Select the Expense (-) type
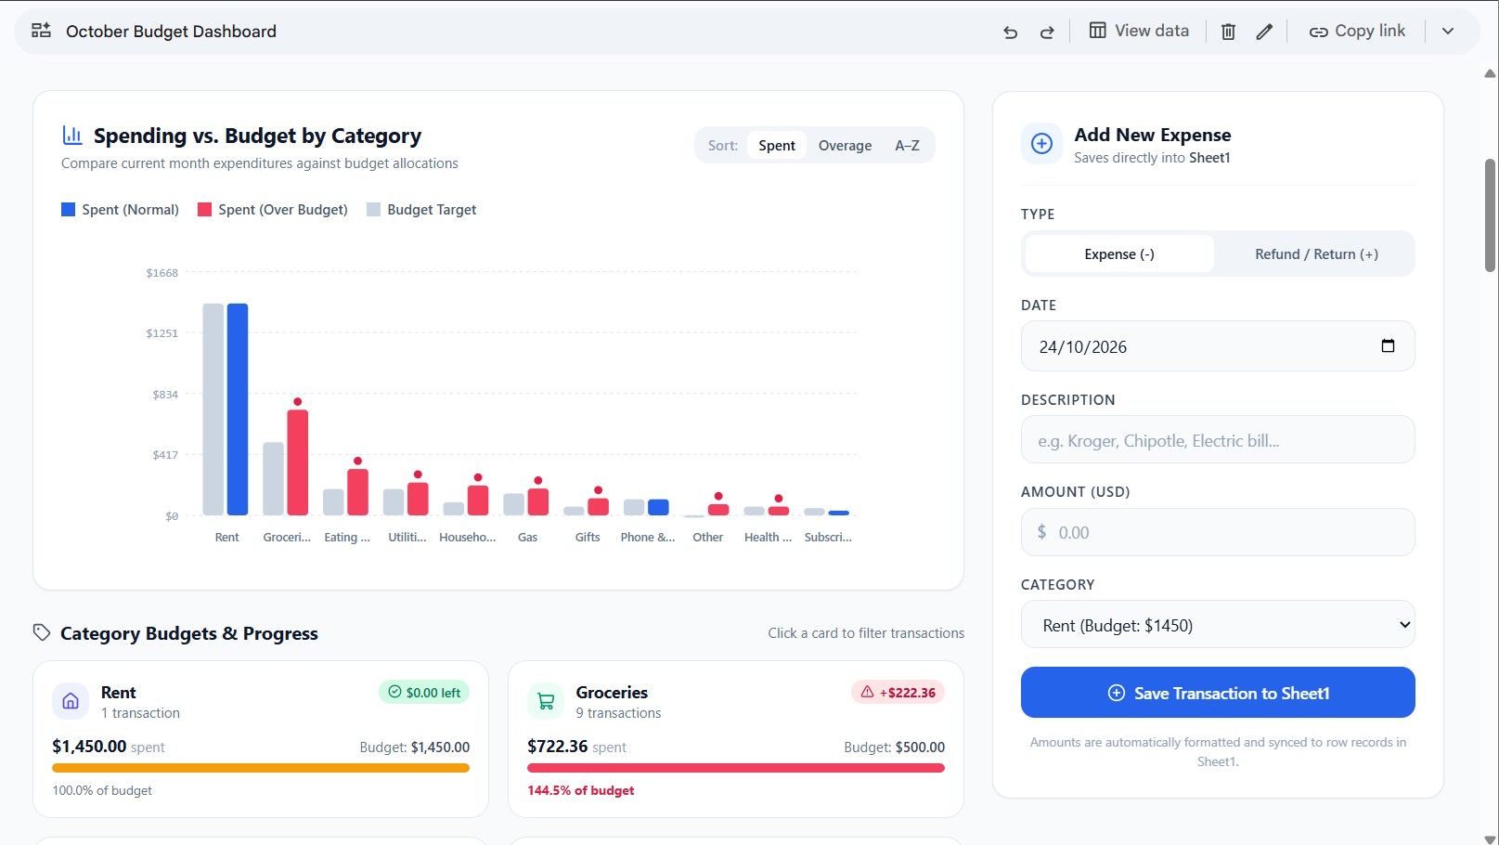The height and width of the screenshot is (845, 1499). pyautogui.click(x=1119, y=254)
